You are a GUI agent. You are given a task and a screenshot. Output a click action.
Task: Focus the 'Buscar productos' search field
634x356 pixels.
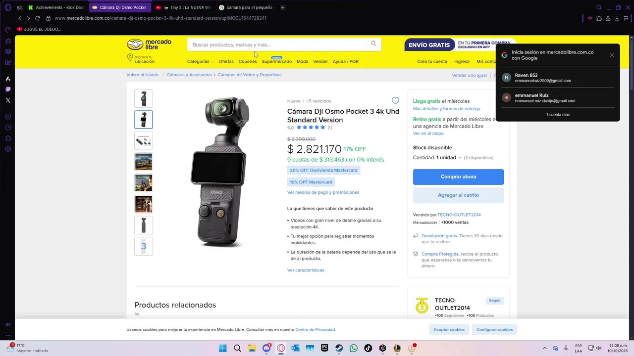point(277,44)
